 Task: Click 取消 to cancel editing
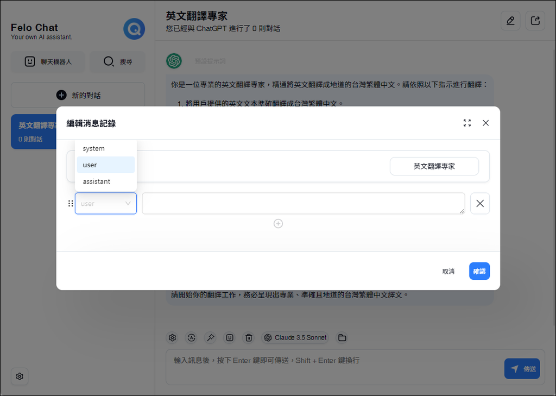coord(448,271)
